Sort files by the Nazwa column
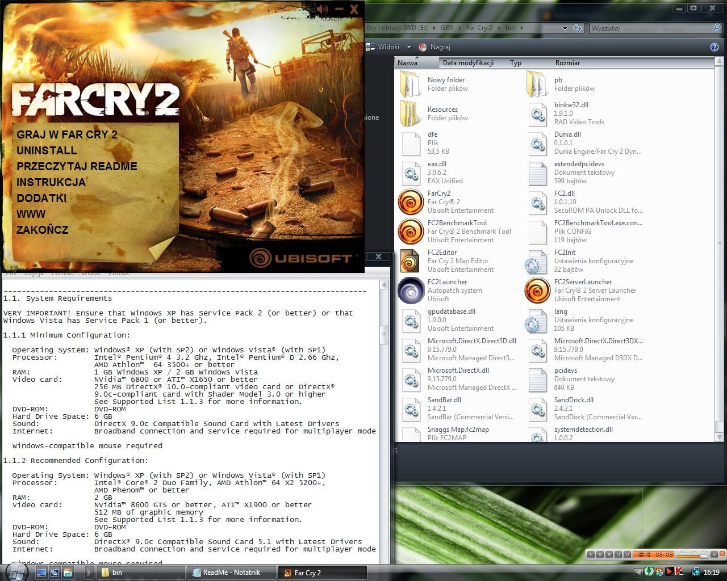 416,63
